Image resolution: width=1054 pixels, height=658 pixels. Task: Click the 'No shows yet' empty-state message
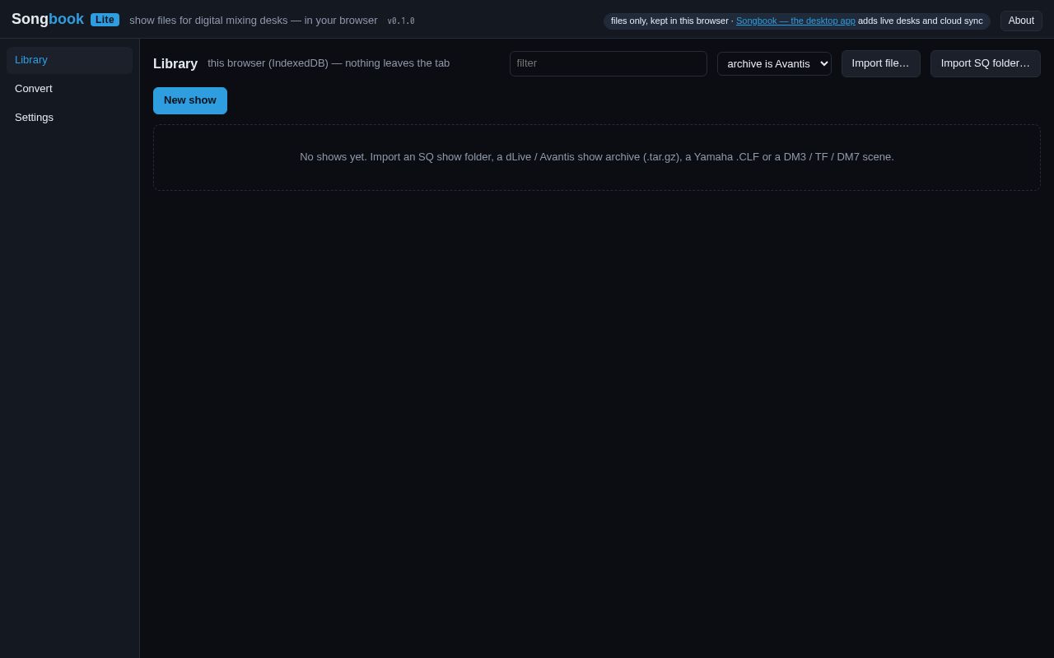coord(597,157)
